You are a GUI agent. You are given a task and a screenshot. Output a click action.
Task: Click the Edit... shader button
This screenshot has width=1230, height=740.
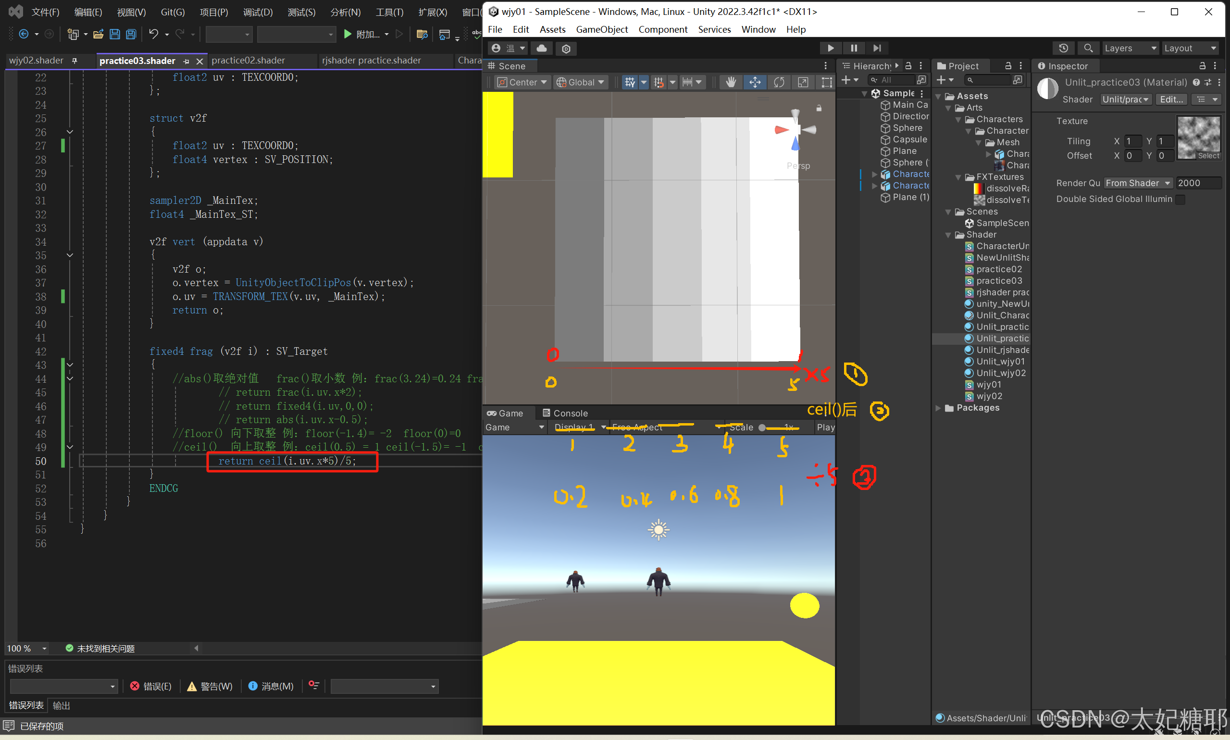[1171, 99]
